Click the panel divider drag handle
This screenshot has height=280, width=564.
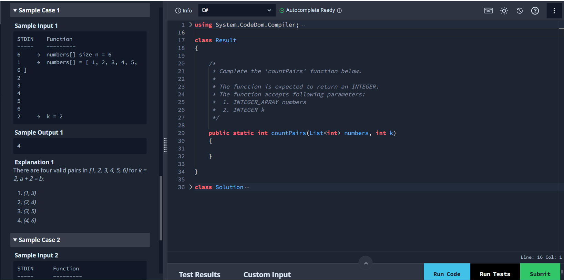click(165, 145)
